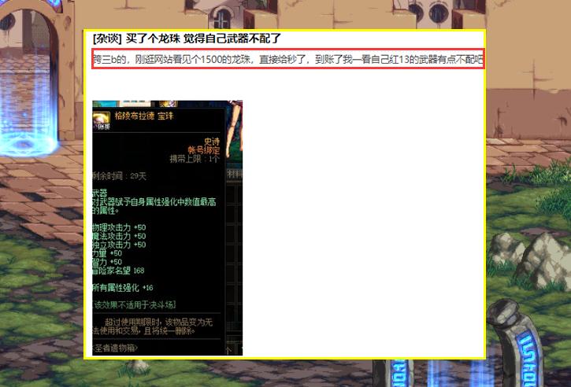Click the 智力 +50 stat line
571x387 pixels.
point(108,262)
